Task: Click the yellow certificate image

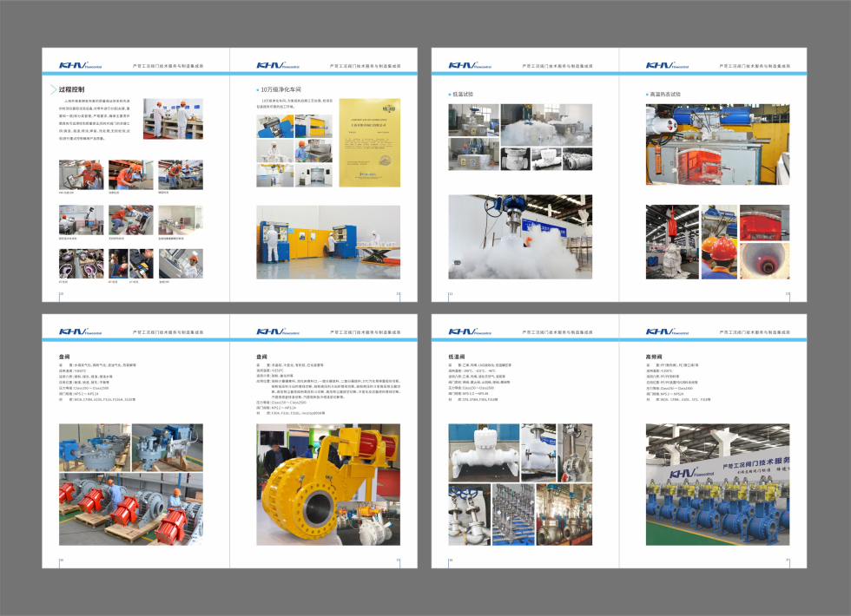Action: [x=369, y=142]
